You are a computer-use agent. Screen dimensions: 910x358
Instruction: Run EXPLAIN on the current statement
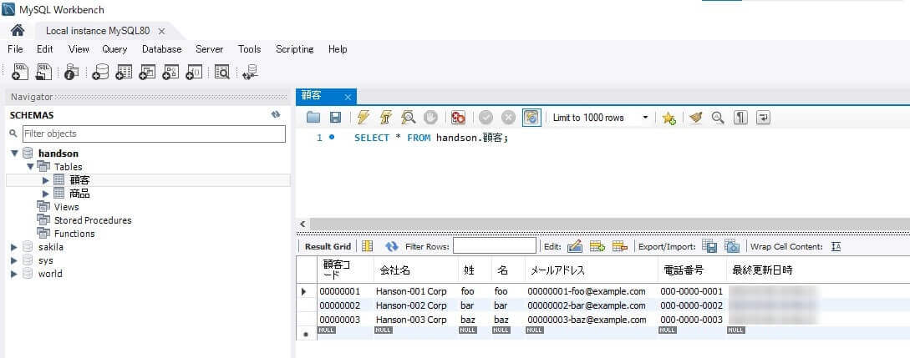pyautogui.click(x=408, y=118)
